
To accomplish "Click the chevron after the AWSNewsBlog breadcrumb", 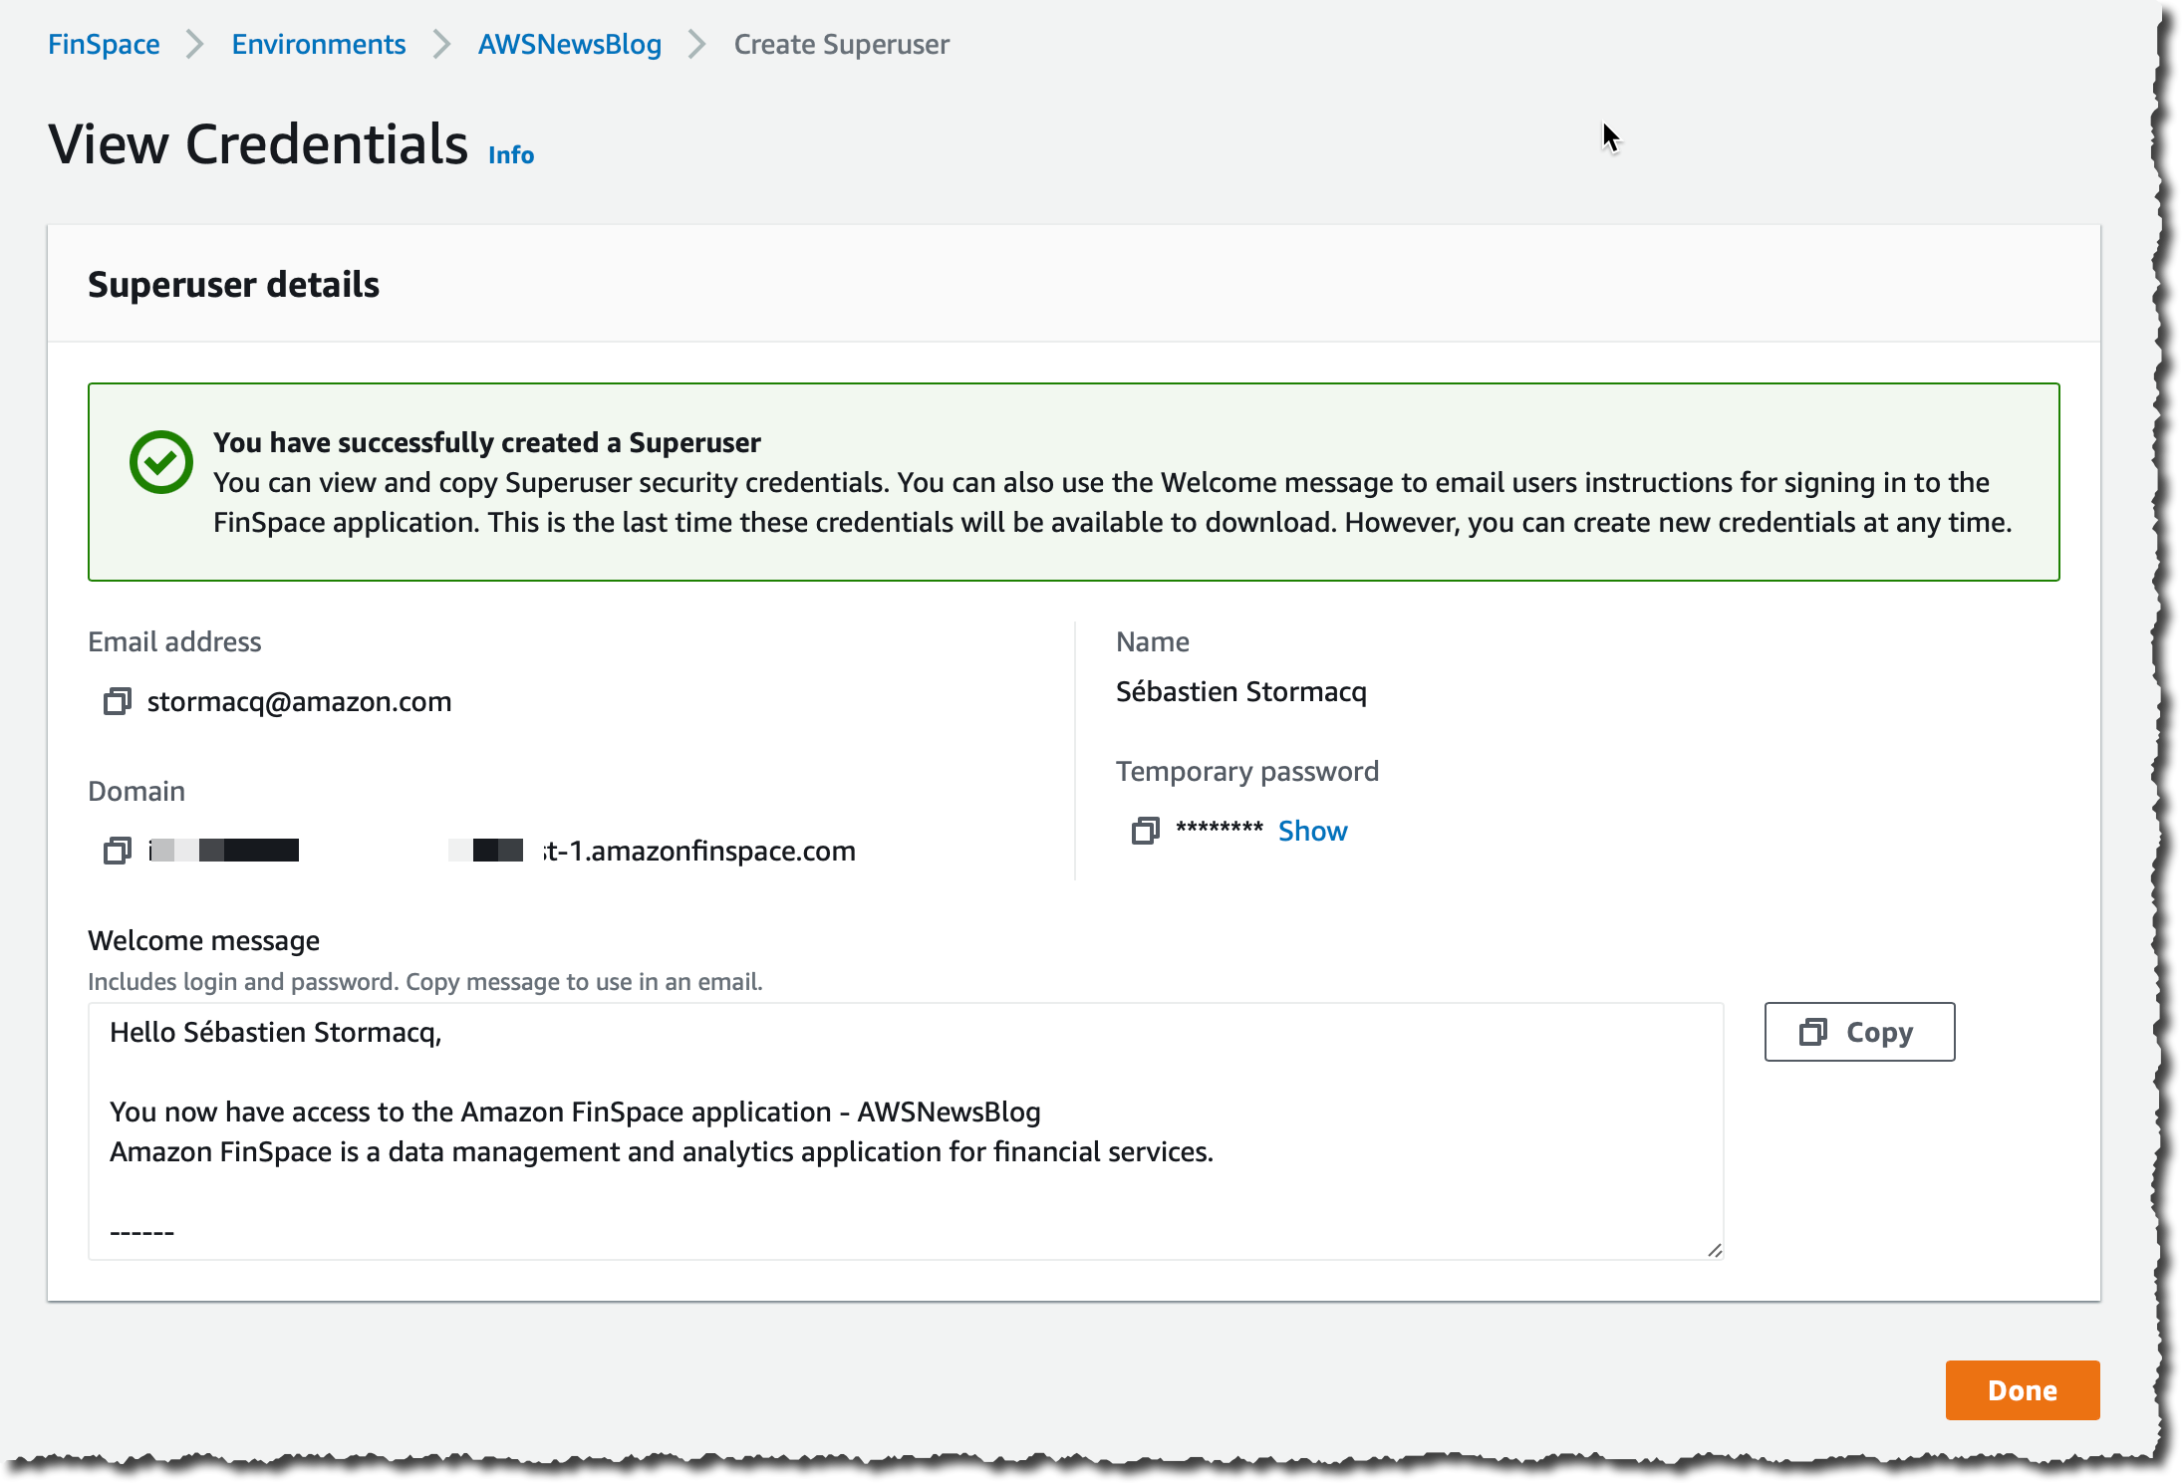I will coord(697,45).
